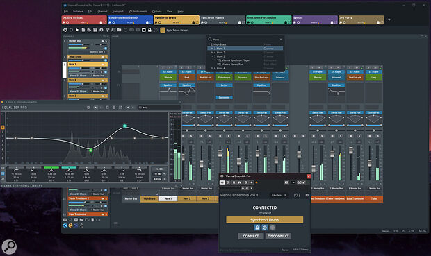Click the R automation button in plugin window
This screenshot has width=431, height=256.
(234, 182)
